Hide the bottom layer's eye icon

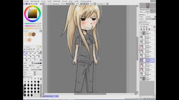pyautogui.click(x=141, y=78)
